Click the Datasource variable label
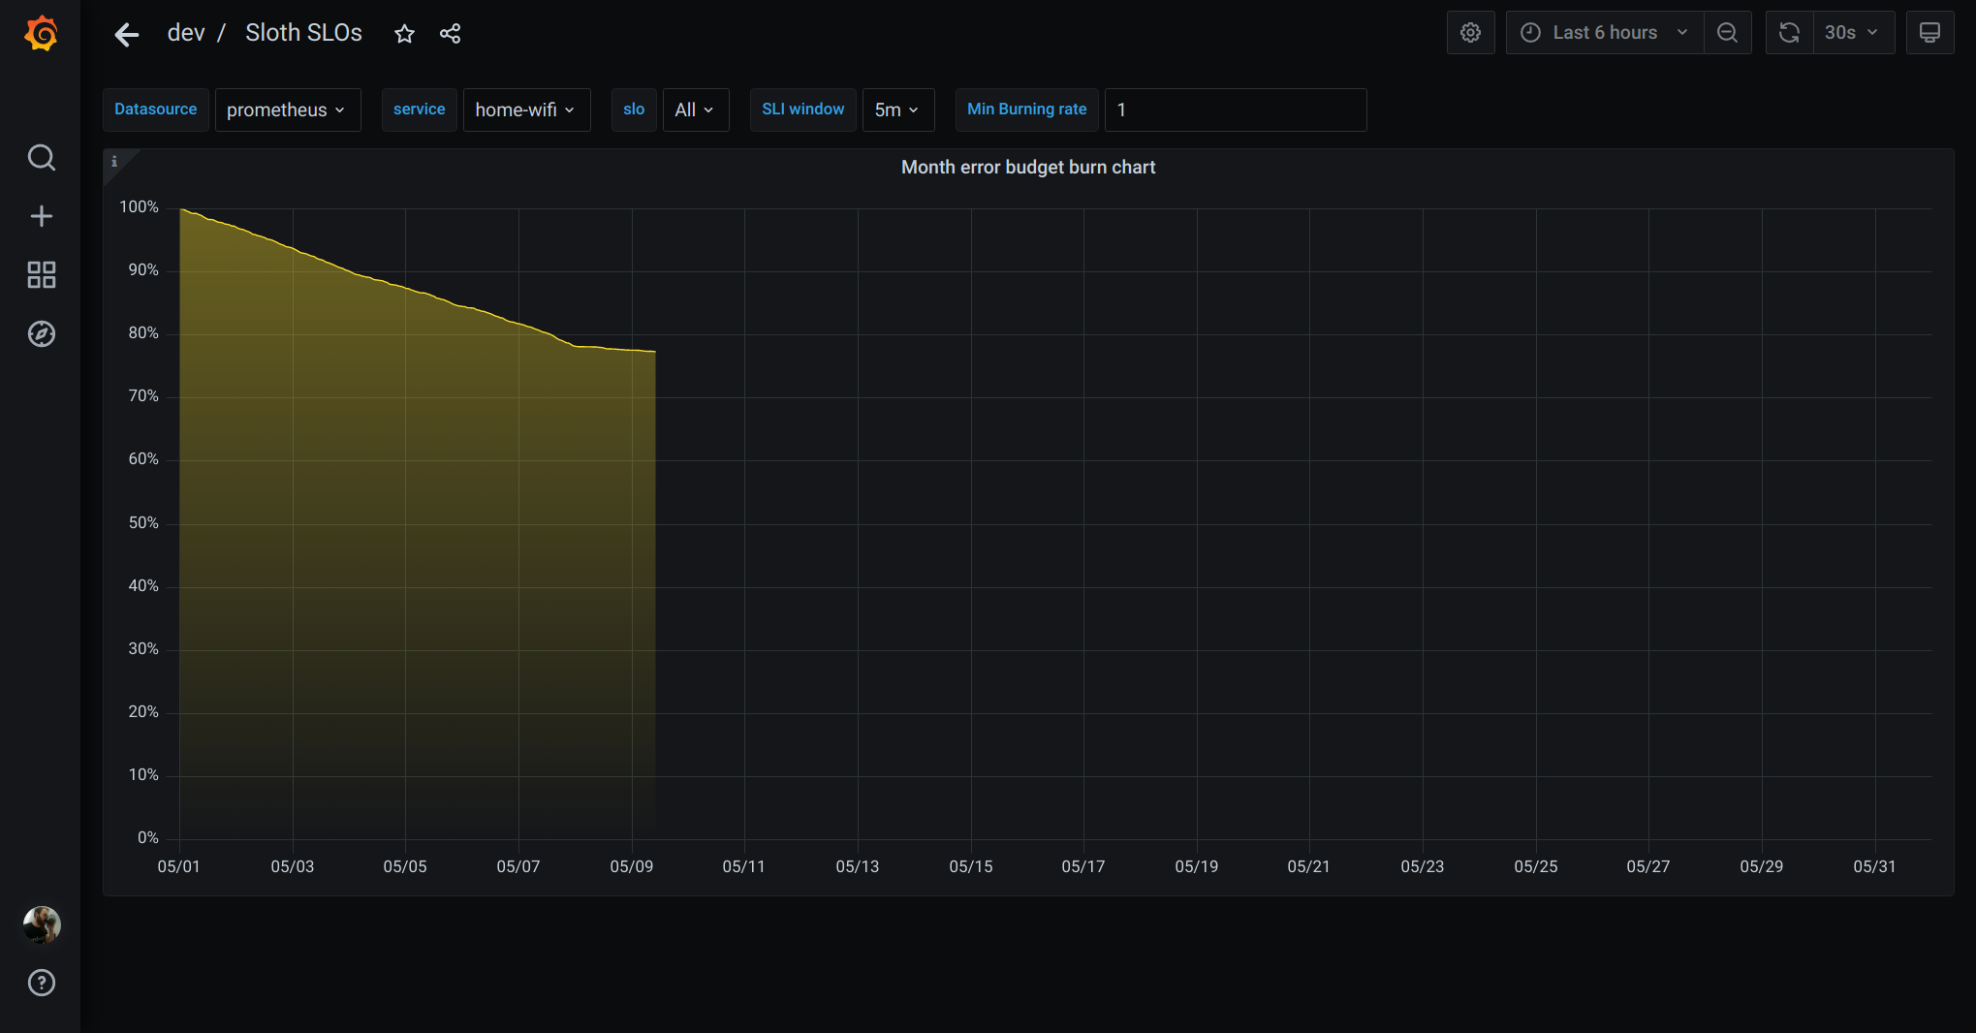Image resolution: width=1976 pixels, height=1033 pixels. [155, 110]
